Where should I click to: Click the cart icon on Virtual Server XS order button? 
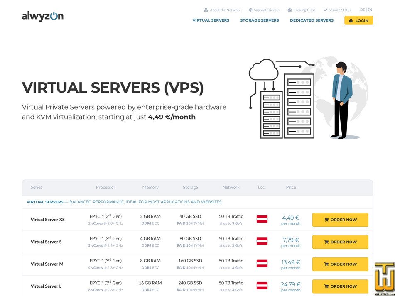click(326, 220)
